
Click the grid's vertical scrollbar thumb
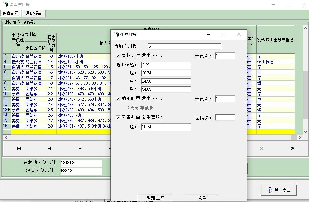305,94
